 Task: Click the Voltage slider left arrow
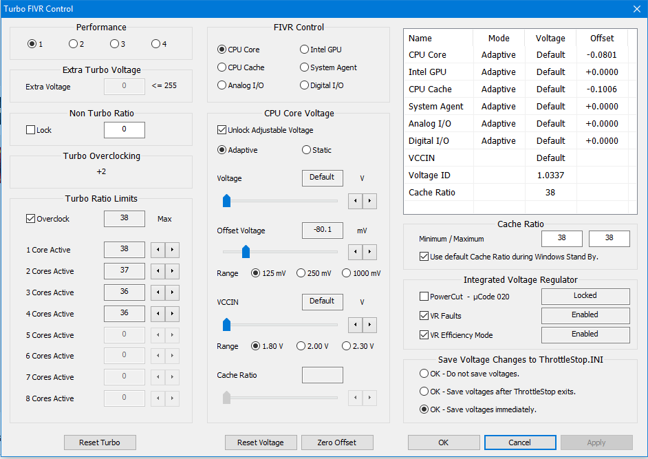[356, 201]
